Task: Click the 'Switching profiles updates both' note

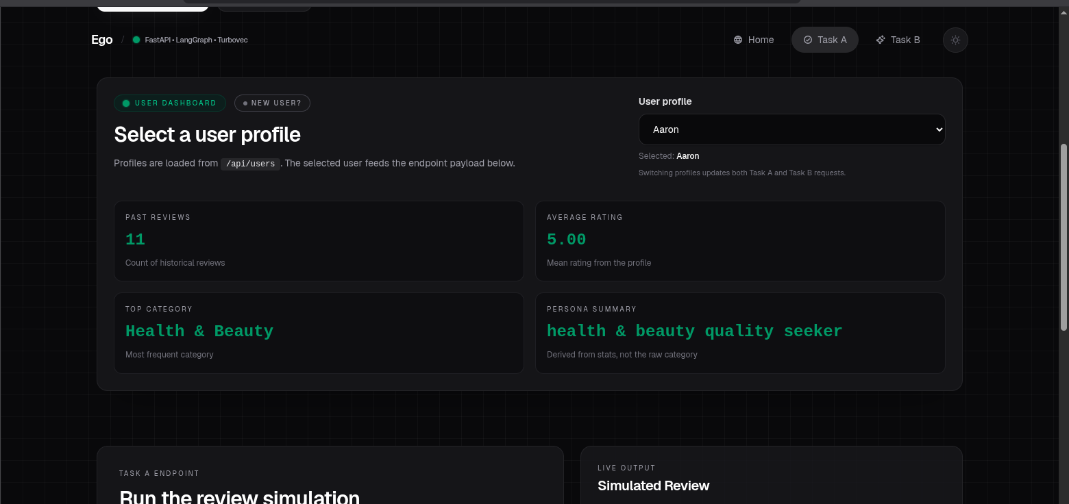Action: [742, 173]
